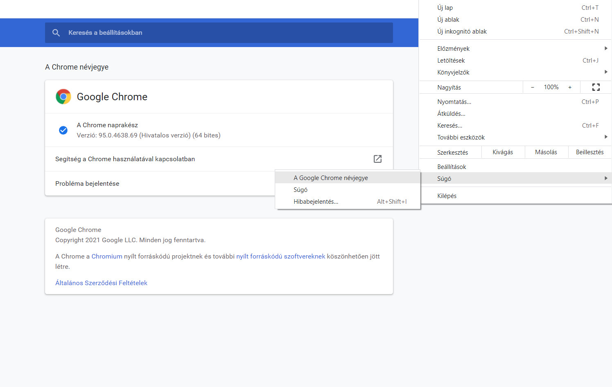This screenshot has width=612, height=387.
Task: Choose Súgó in the help submenu
Action: click(x=348, y=190)
